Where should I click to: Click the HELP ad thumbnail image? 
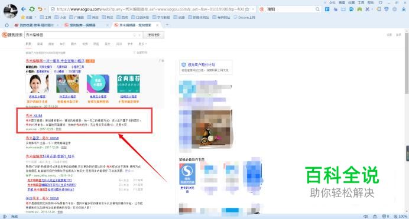[x=67, y=84]
